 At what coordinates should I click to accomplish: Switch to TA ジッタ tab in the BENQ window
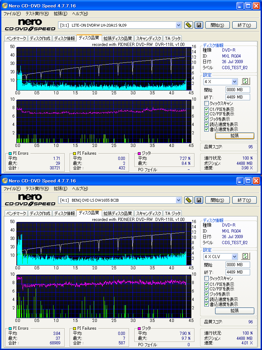[172, 213]
